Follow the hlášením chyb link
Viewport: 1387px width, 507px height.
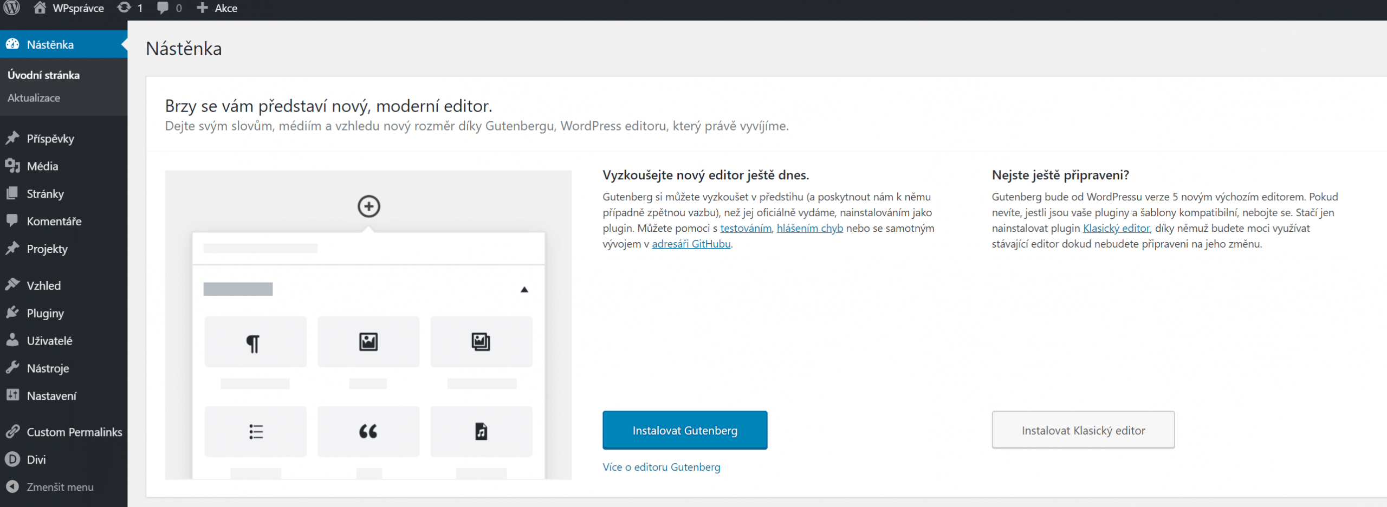point(809,228)
